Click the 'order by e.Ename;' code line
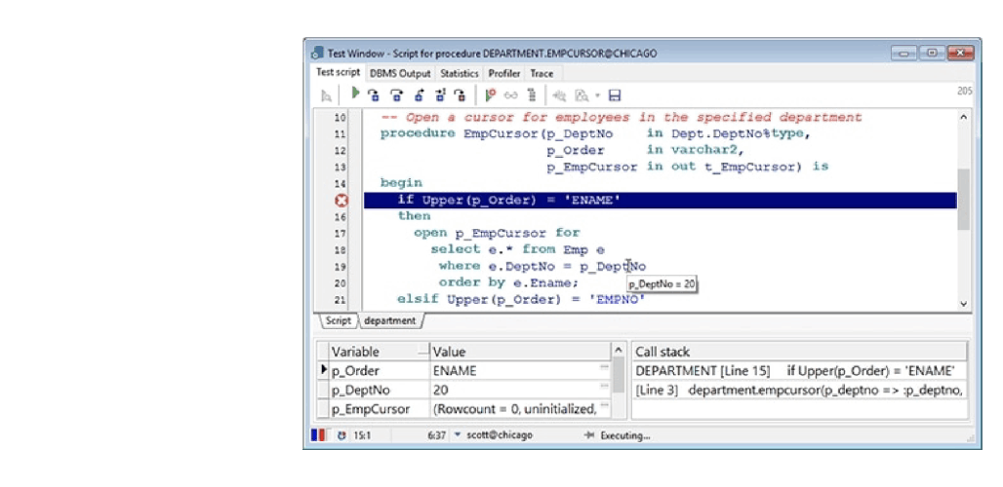Viewport: 1003px width, 487px height. pyautogui.click(x=508, y=282)
